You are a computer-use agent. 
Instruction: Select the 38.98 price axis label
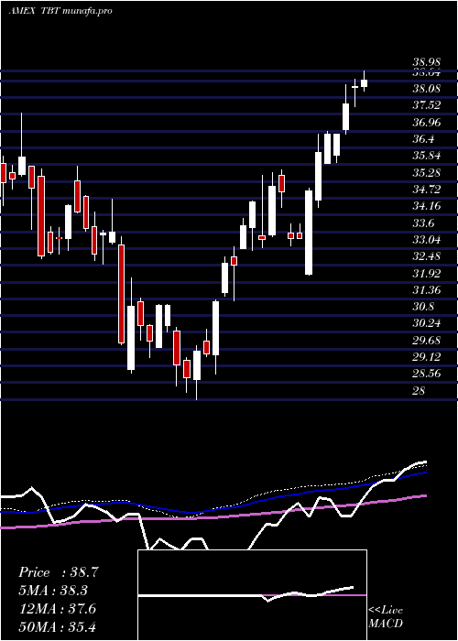pyautogui.click(x=427, y=62)
